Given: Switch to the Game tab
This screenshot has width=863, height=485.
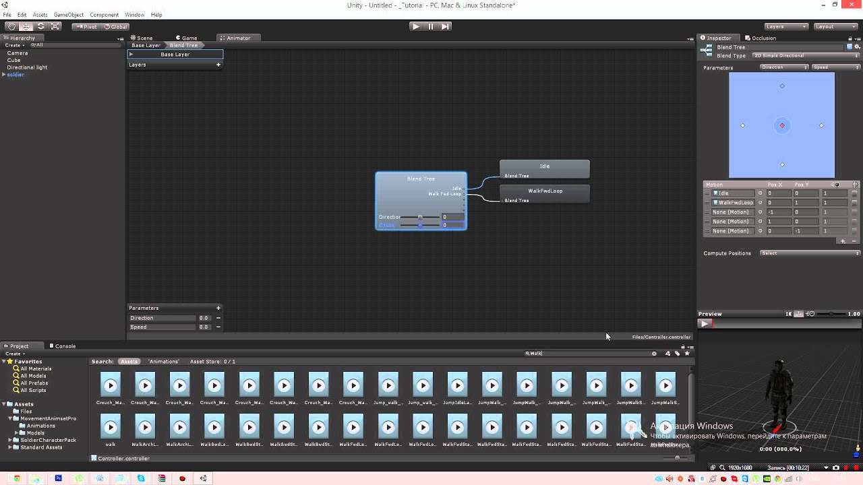Looking at the screenshot, I should [186, 38].
